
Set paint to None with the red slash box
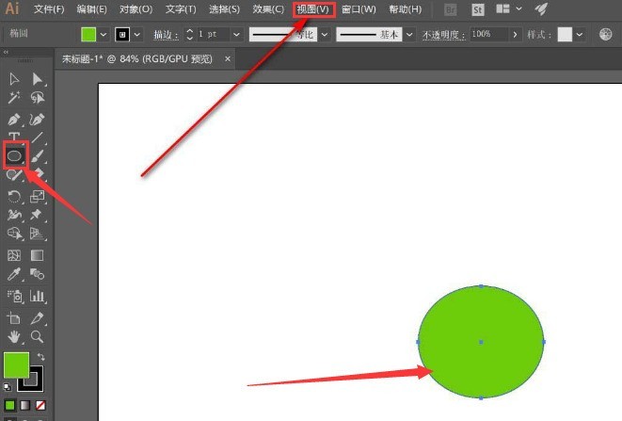click(x=40, y=405)
